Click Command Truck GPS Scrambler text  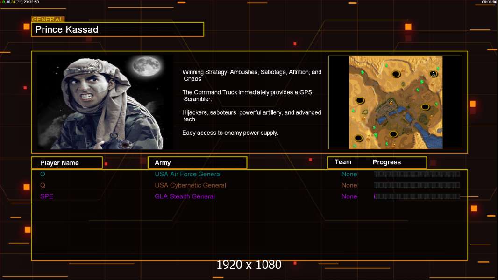point(247,96)
